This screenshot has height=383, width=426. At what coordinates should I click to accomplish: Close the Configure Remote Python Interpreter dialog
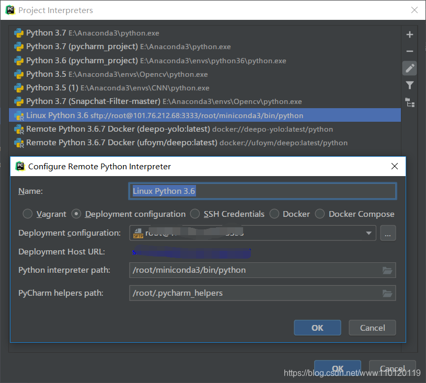(395, 166)
